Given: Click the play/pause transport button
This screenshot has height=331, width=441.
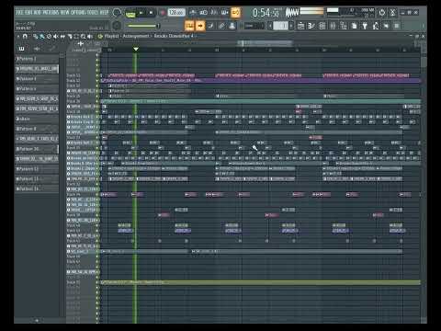Looking at the screenshot, I should (141, 13).
